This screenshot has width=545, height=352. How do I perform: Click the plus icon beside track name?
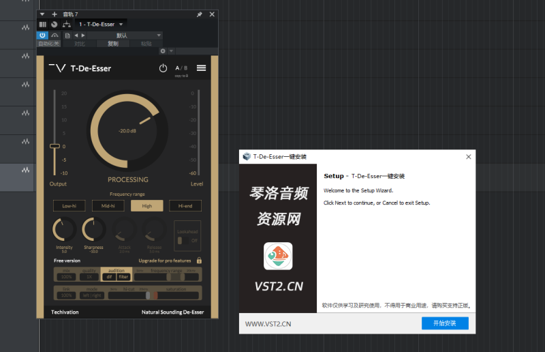coord(54,14)
